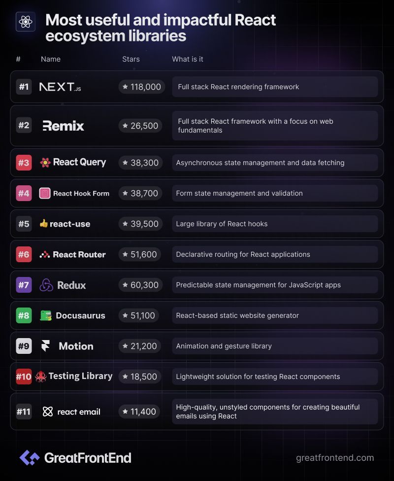Click the thumbs-up icon beside react-use
This screenshot has height=481, width=394.
click(43, 223)
